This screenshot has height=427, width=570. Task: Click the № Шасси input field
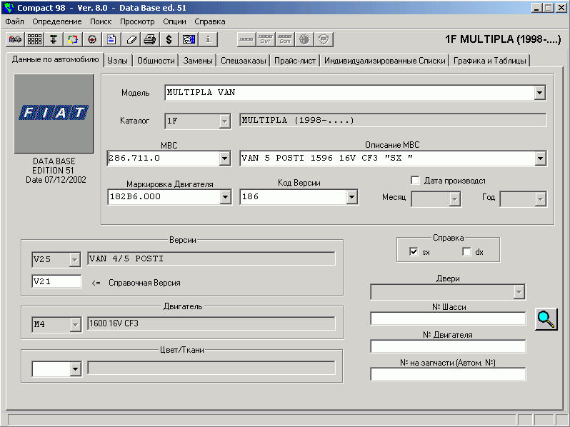coord(448,318)
